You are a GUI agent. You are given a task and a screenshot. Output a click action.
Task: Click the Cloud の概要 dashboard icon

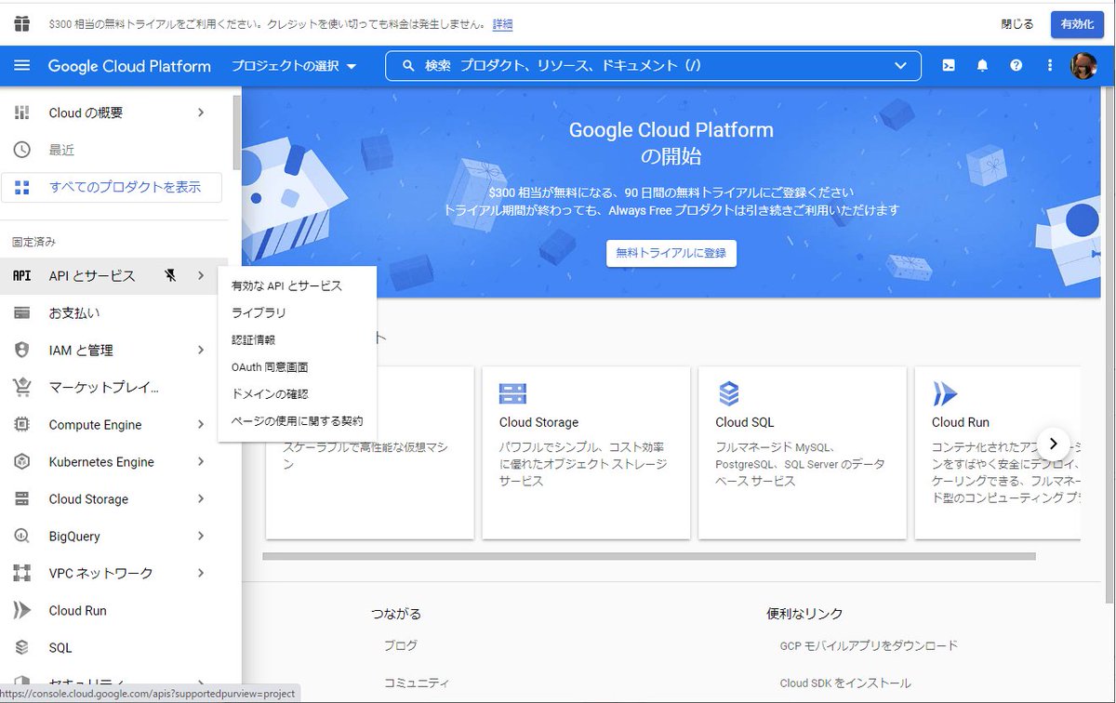point(22,113)
